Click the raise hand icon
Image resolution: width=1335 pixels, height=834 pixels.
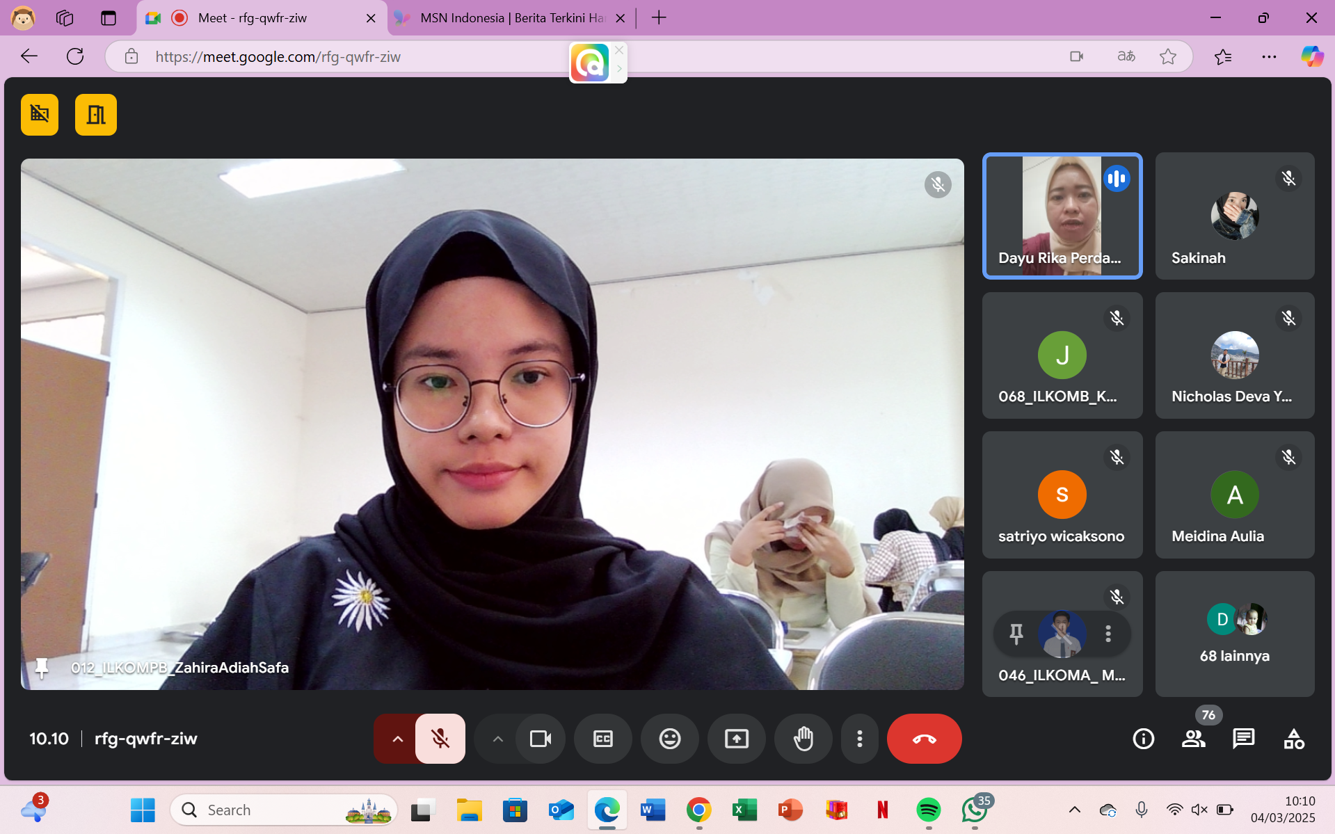point(804,739)
